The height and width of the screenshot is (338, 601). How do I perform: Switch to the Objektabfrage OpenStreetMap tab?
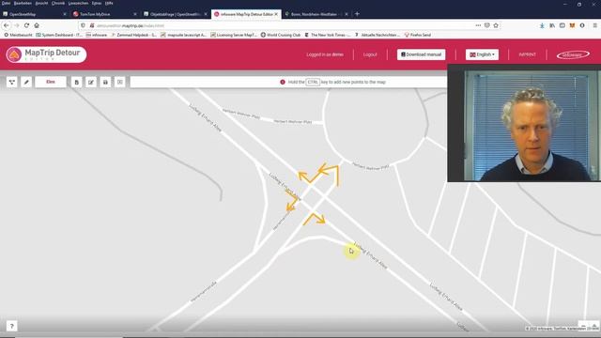click(x=175, y=14)
